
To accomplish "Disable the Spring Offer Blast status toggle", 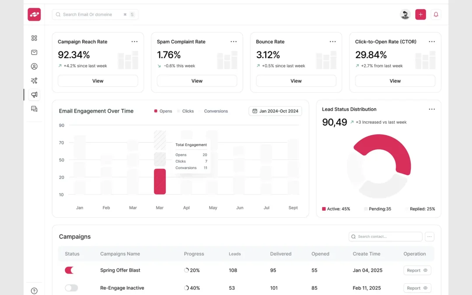I will pos(69,270).
